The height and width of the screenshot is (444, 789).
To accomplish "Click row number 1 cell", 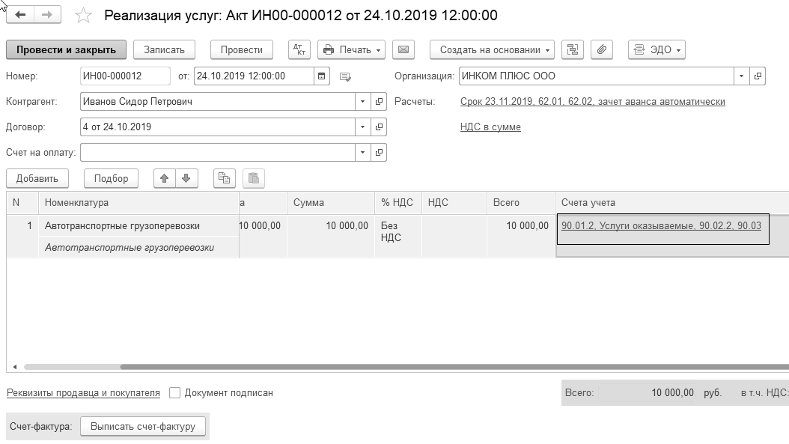I will pyautogui.click(x=22, y=236).
